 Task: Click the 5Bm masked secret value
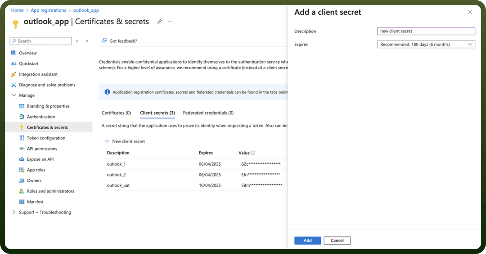click(261, 185)
